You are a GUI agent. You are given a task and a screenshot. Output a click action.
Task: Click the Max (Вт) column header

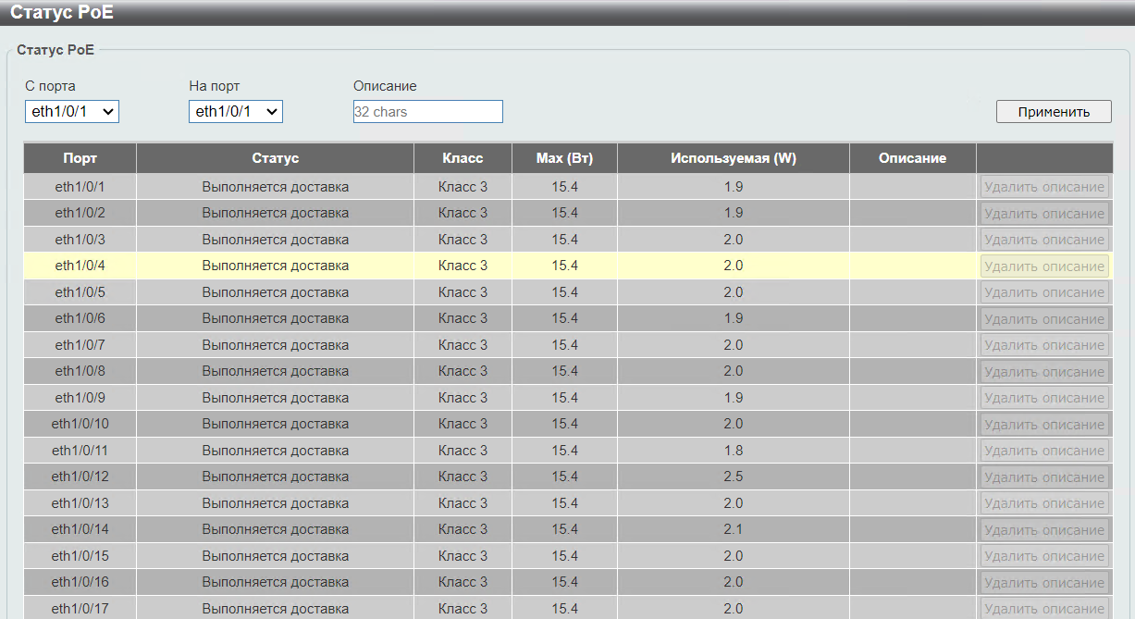(564, 158)
